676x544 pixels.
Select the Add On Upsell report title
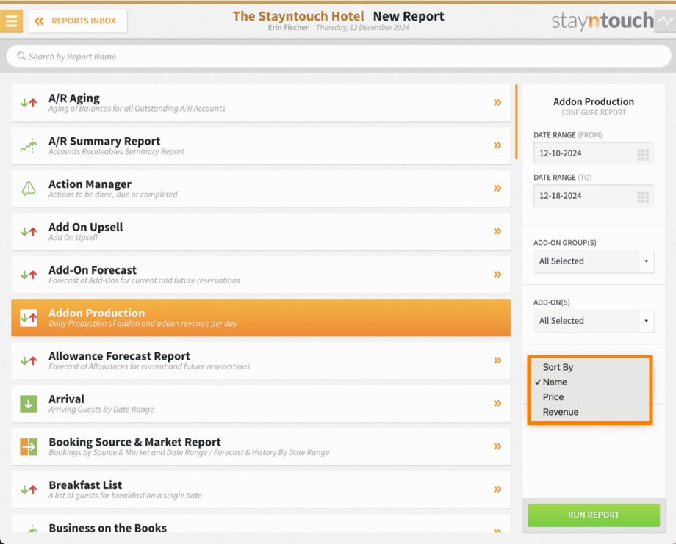tap(86, 228)
